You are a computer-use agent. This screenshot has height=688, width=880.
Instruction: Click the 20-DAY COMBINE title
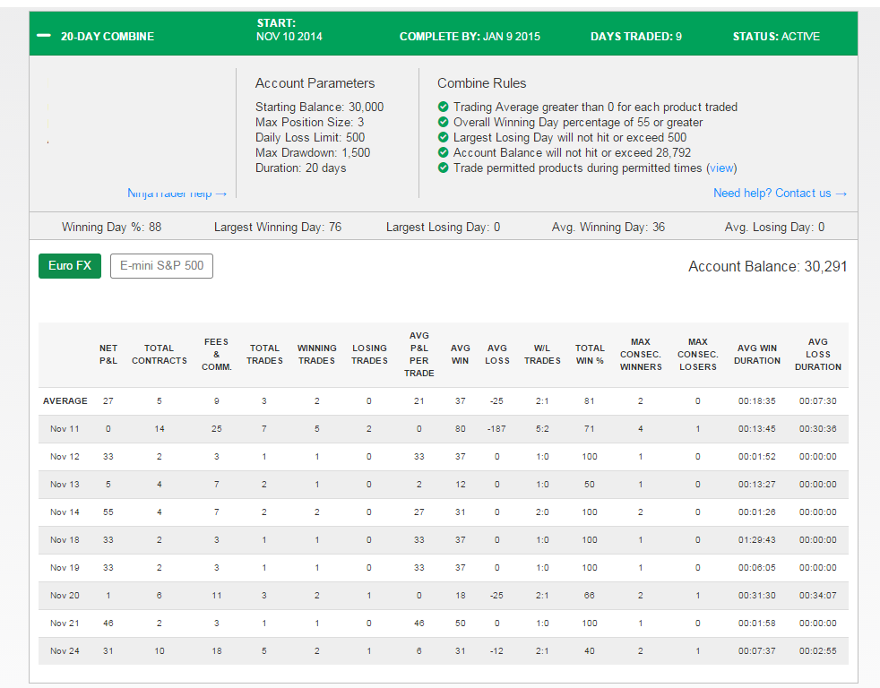[108, 37]
